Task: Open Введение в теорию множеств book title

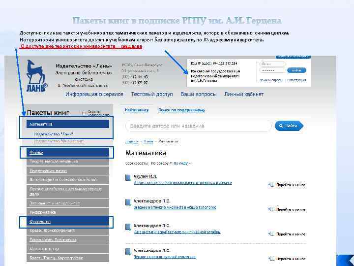Action: click(x=175, y=207)
